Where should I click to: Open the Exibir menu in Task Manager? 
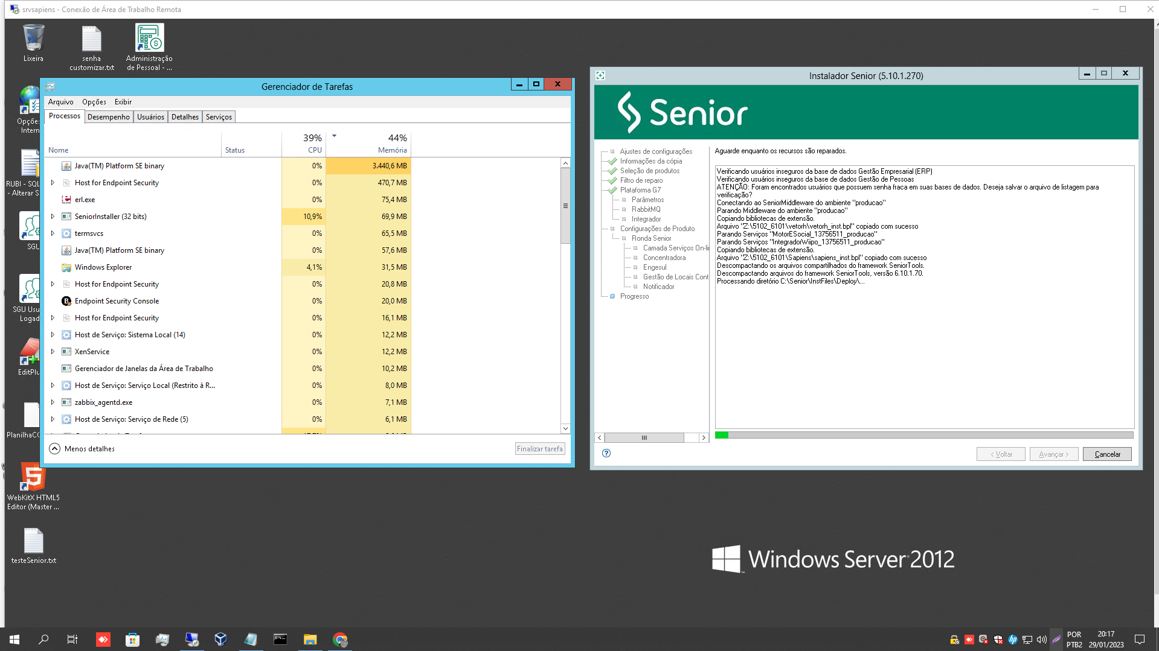tap(123, 102)
